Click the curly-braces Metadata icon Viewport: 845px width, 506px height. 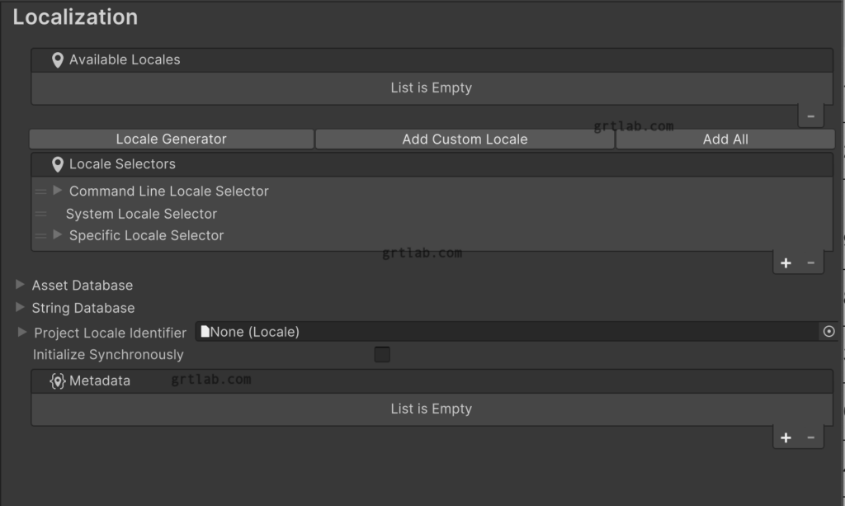[x=56, y=381]
